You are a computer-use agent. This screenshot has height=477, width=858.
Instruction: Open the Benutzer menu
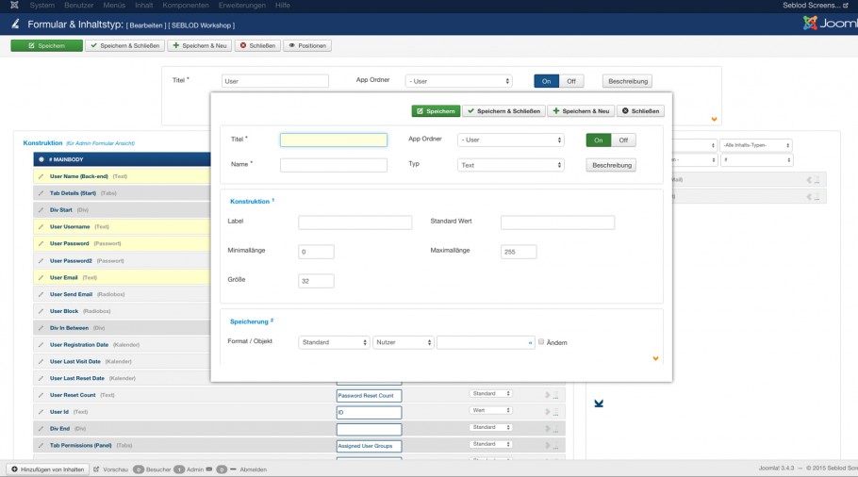[x=79, y=5]
